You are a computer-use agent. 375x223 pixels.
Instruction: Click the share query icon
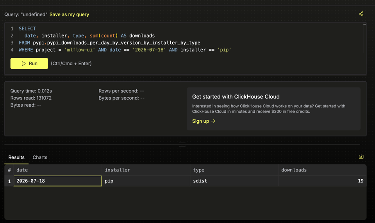361,14
